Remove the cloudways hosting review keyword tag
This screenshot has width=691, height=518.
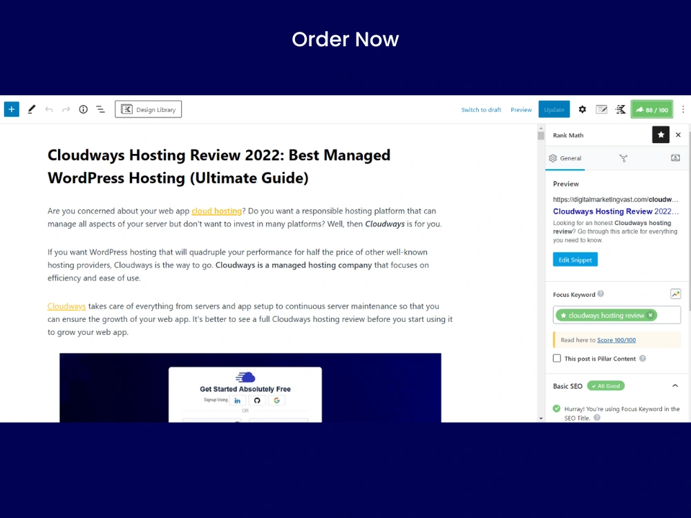650,315
